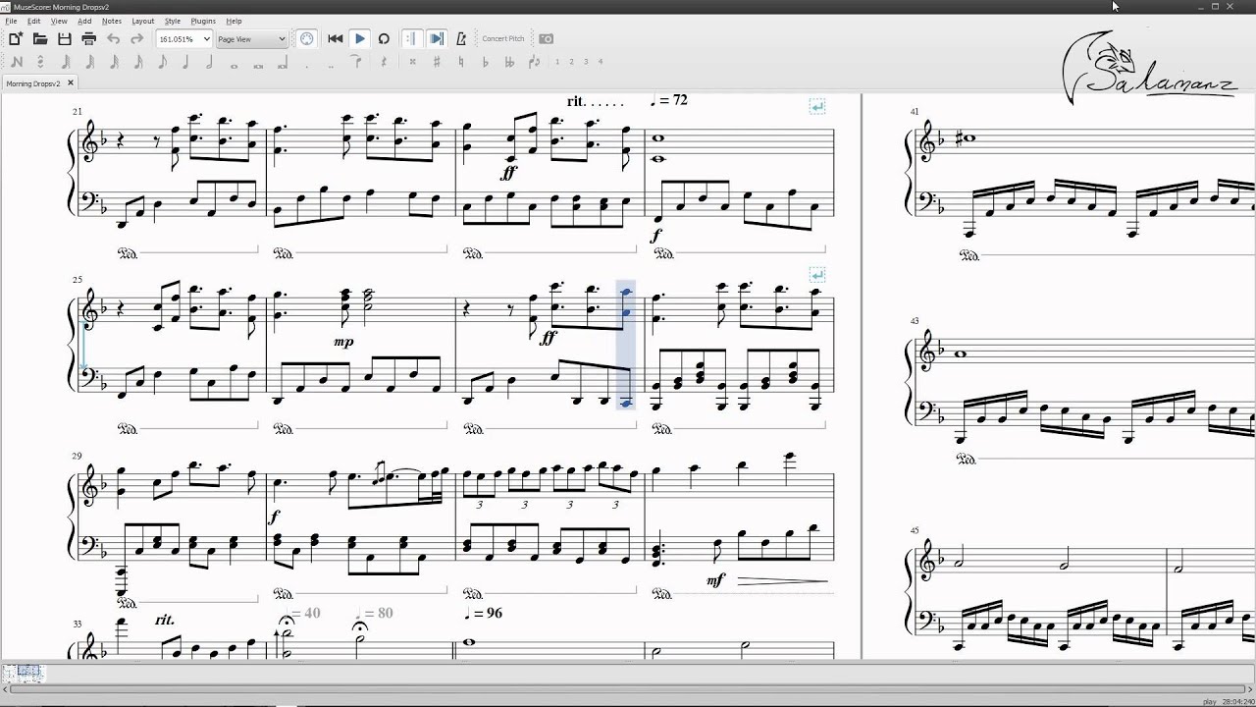1256x707 pixels.
Task: Flip note stem direction
Action: (534, 62)
